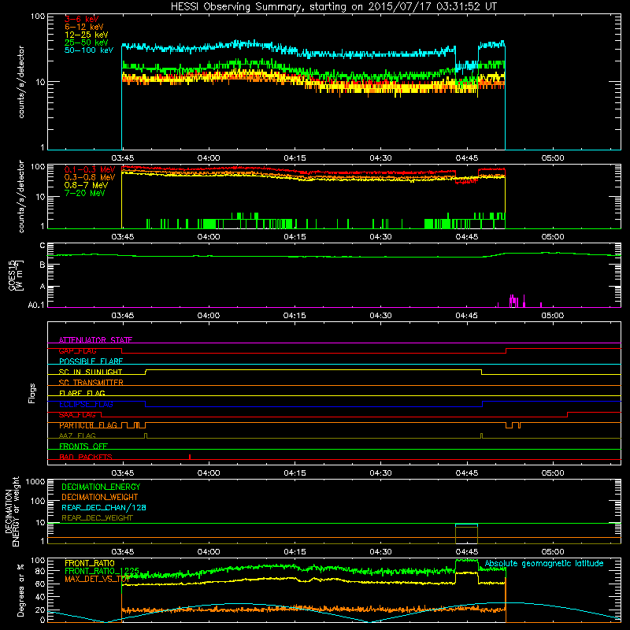Click the yellow FRONT_RATIO legend label
Viewport: 630px width, 630px height.
90,563
